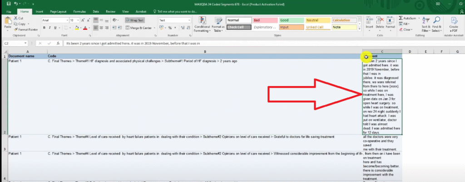Screen dimensions: 465x182
Task: Open Format as Table gallery
Action: (218, 24)
